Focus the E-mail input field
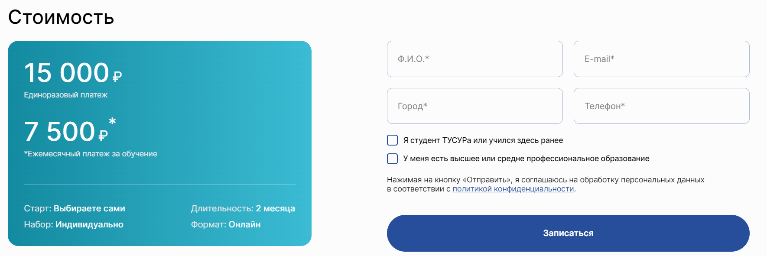Image resolution: width=767 pixels, height=256 pixels. 661,59
